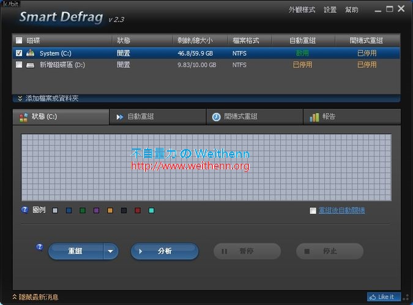Open legend help question mark icon
Screen dimensions: 413x305
click(24, 210)
